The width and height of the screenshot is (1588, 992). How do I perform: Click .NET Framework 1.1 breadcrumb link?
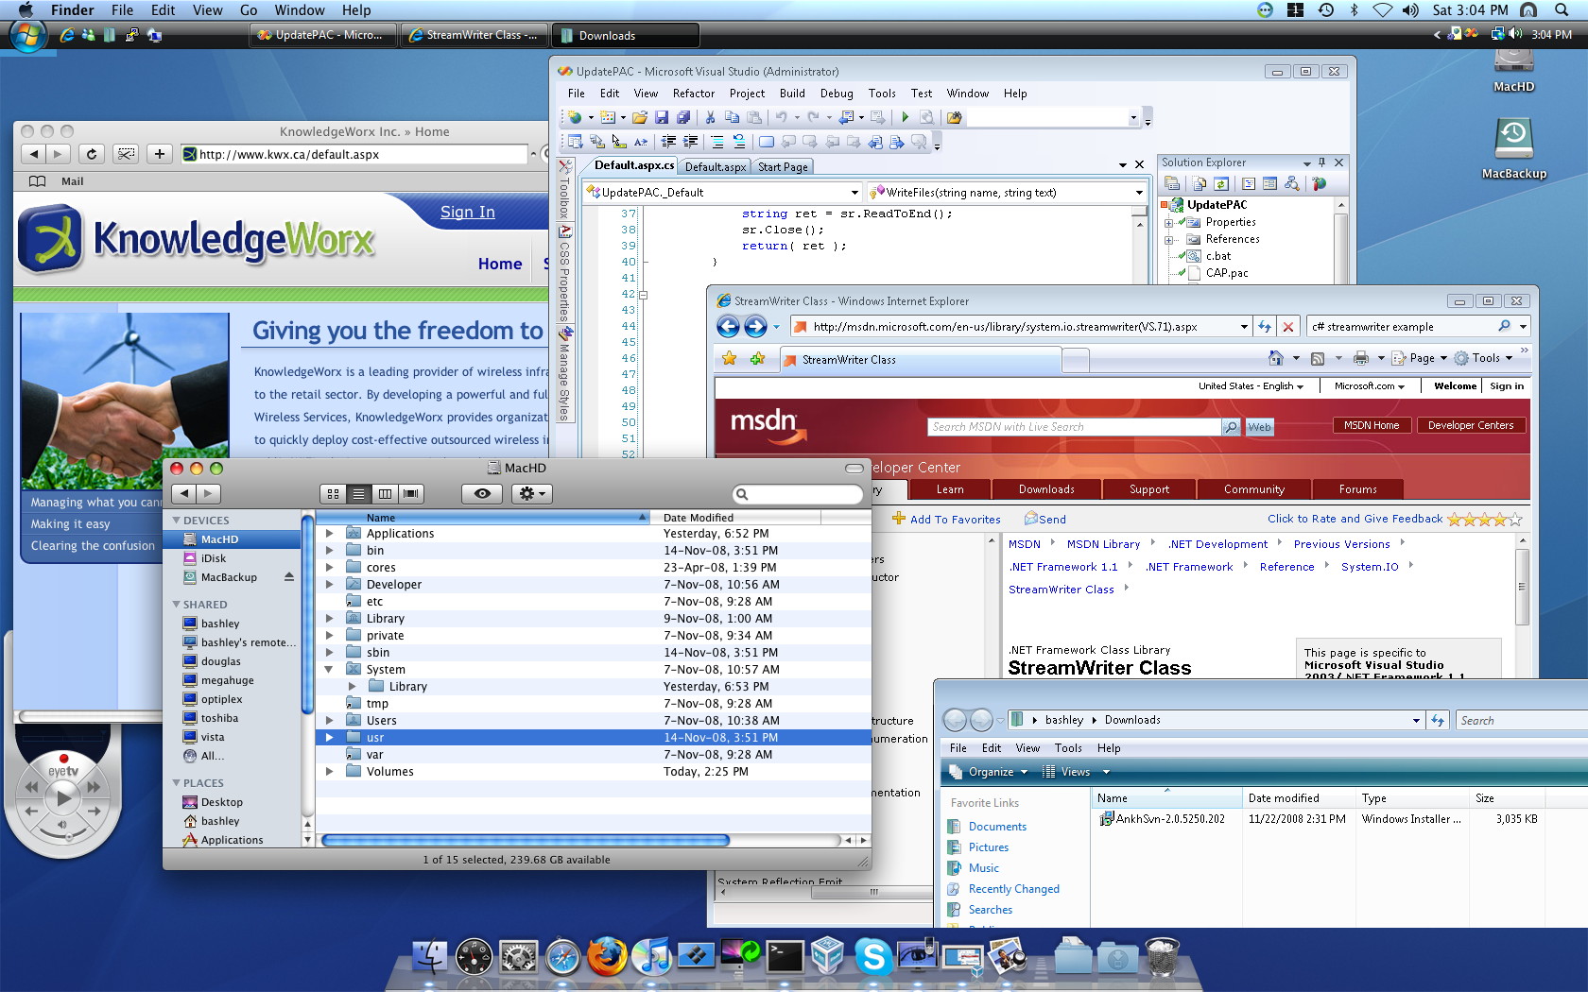tap(1062, 567)
